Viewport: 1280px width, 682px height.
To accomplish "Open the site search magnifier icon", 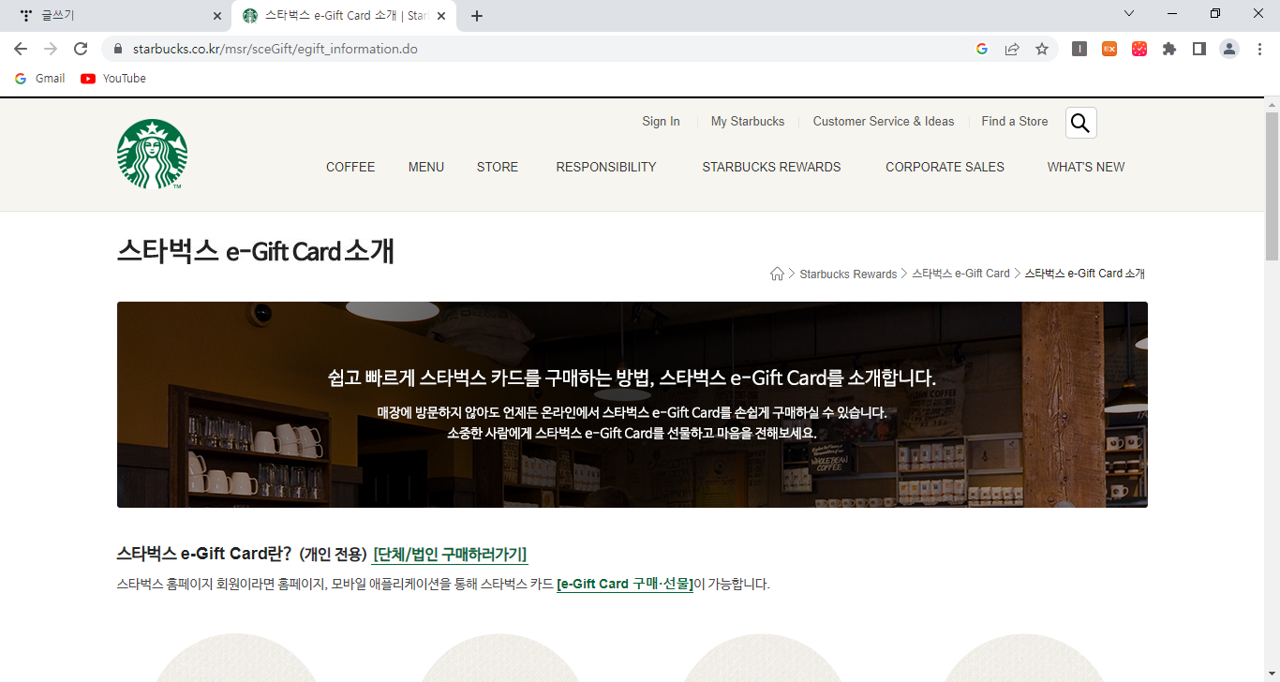I will [1080, 123].
